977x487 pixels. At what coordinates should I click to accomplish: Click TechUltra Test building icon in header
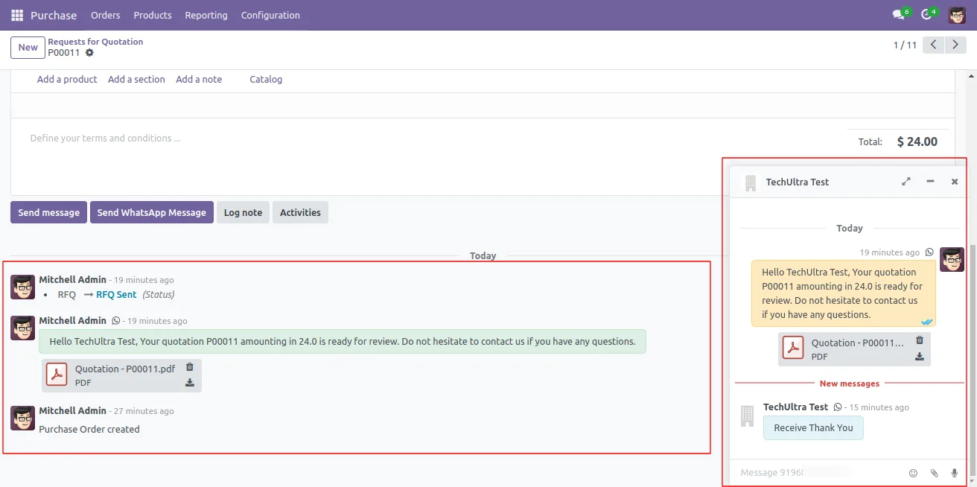[751, 182]
